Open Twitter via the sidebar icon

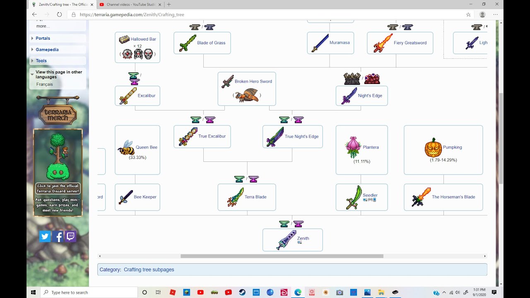click(45, 236)
